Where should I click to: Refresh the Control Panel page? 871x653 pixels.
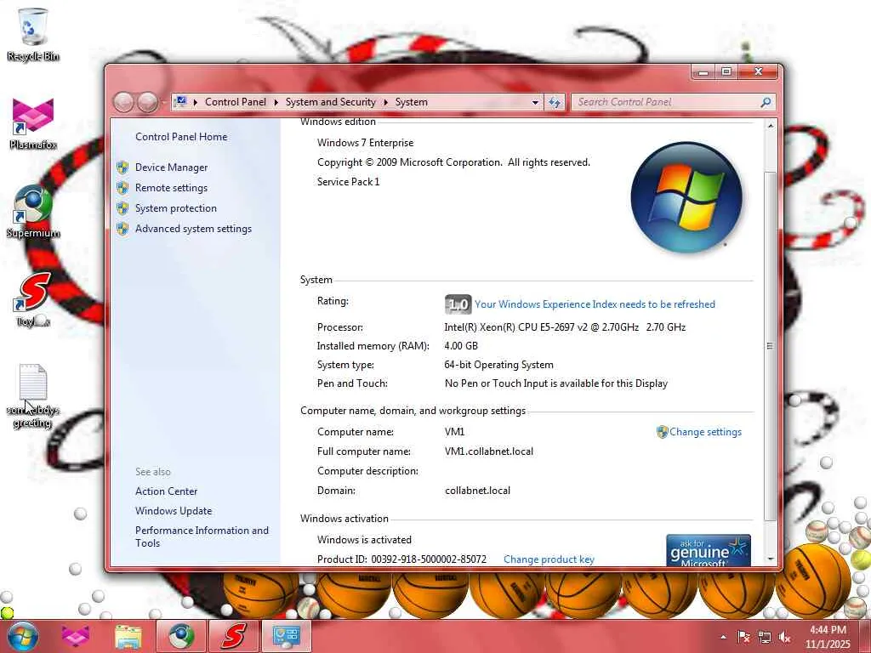tap(555, 102)
